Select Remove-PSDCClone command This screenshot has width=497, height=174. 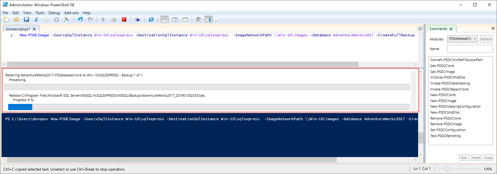tap(445, 118)
